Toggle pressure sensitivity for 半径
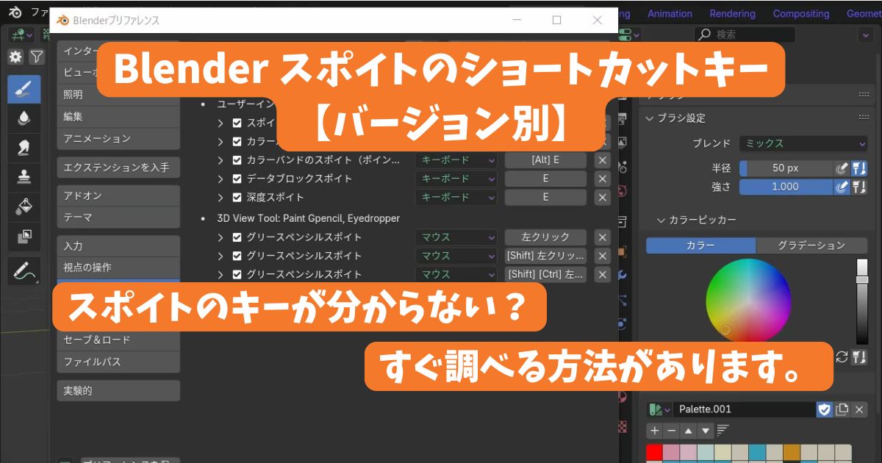Screen dimensions: 882x463 (x=843, y=168)
